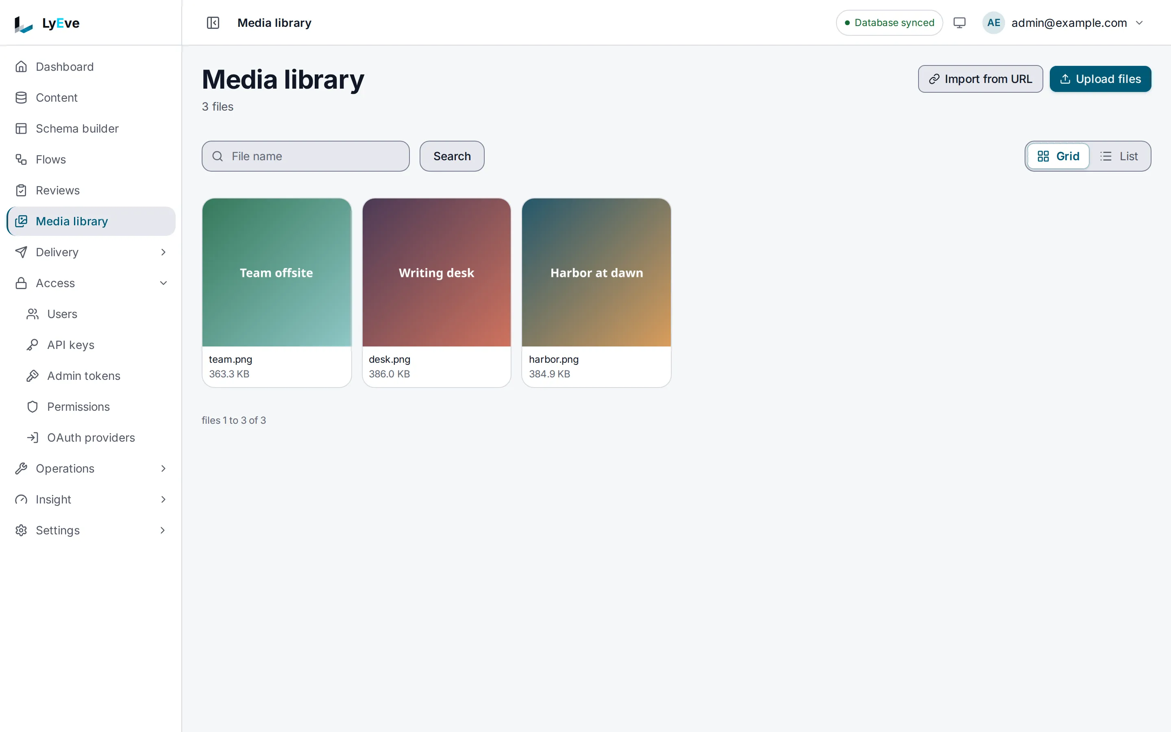
Task: Click the monitor theme icon in header
Action: [x=960, y=23]
